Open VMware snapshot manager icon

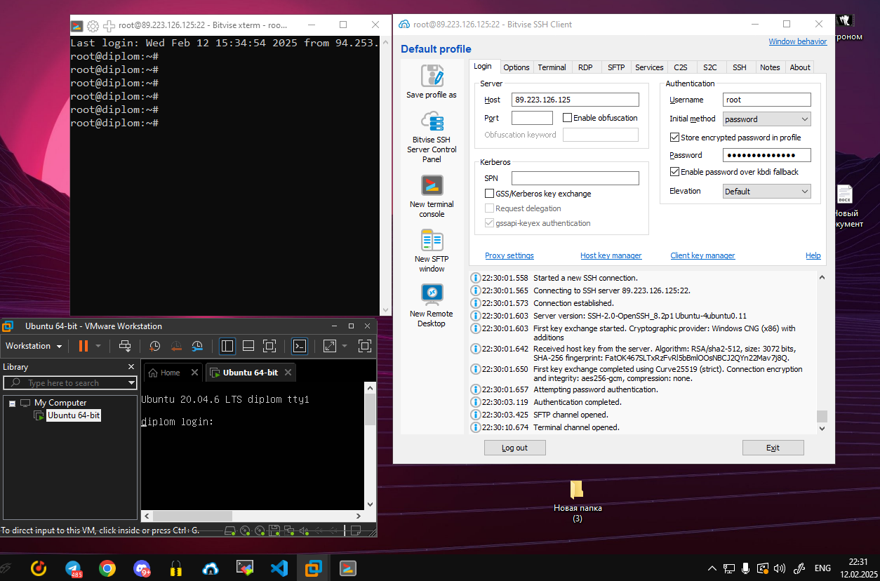click(x=197, y=346)
